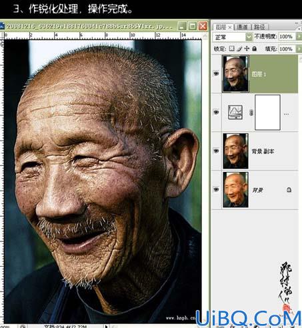This screenshot has width=302, height=328.
Task: Select the 背景 副本 layer thumbnail
Action: (x=235, y=151)
